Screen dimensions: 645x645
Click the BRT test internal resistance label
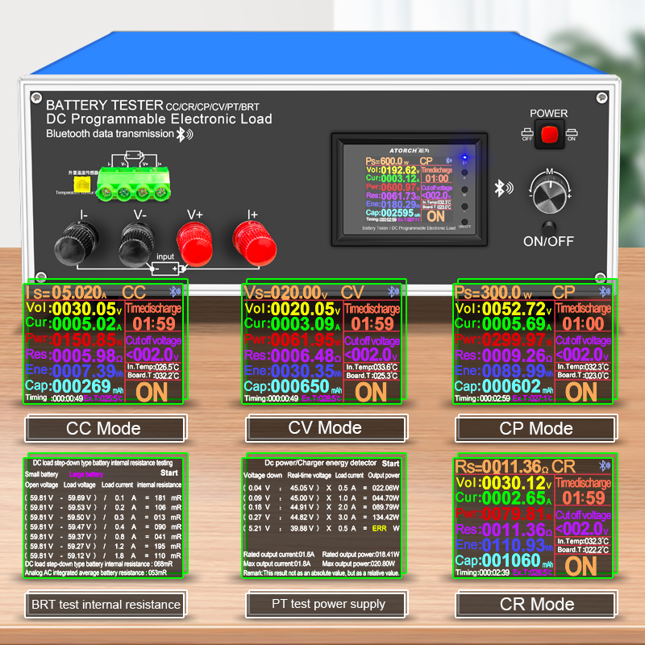(106, 604)
